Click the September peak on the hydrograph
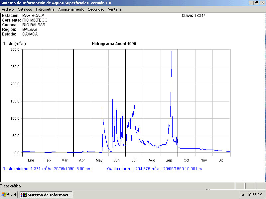 172,52
